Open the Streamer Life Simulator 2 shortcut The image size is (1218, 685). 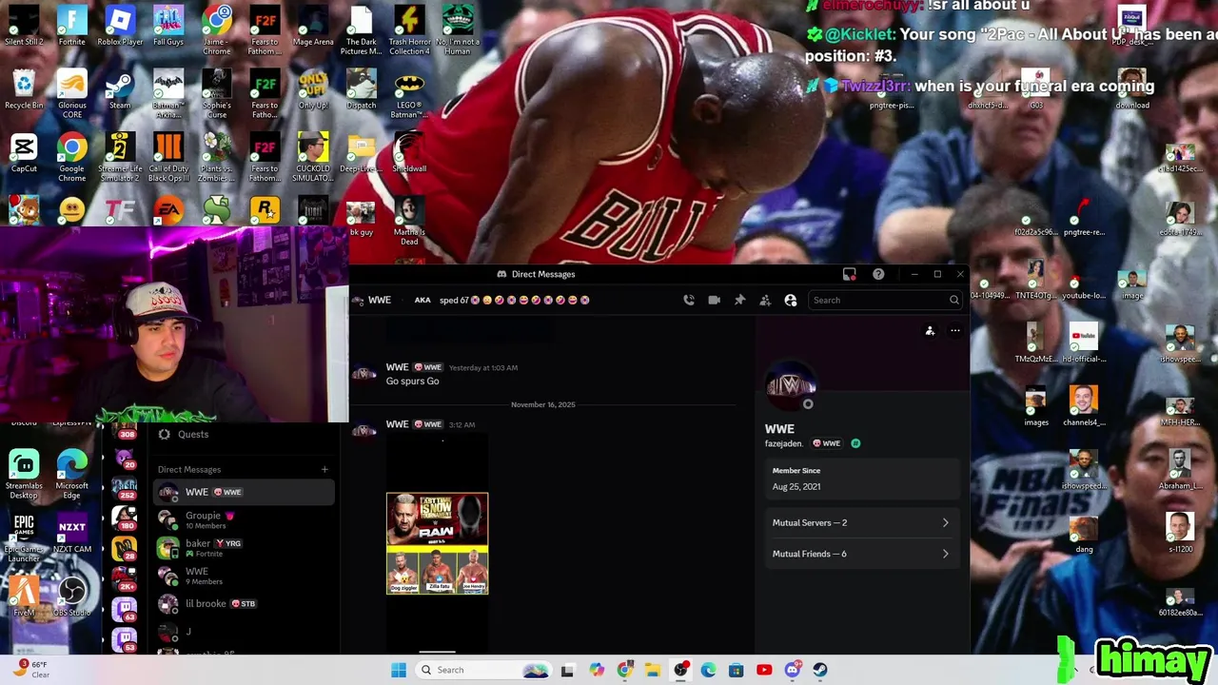(120, 157)
